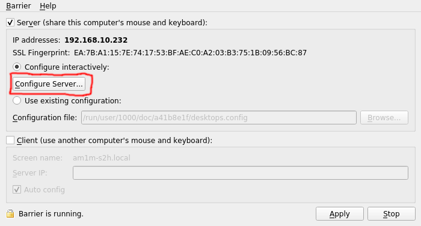Apply the current Barrier settings

click(340, 213)
